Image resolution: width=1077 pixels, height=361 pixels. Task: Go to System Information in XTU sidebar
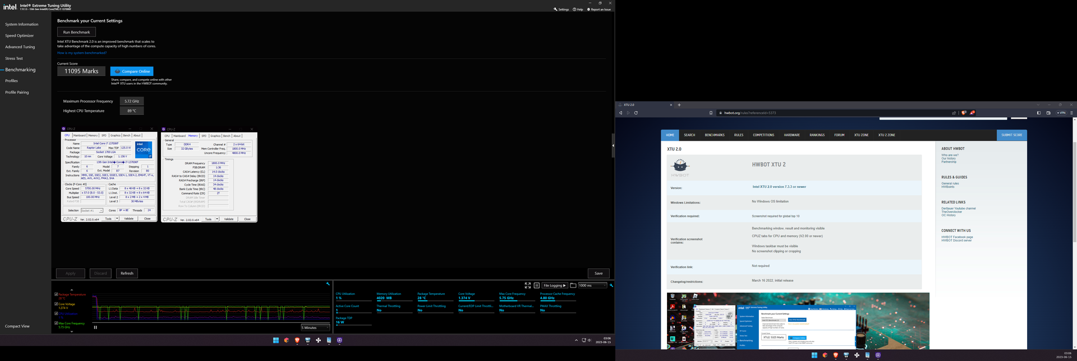pos(22,25)
